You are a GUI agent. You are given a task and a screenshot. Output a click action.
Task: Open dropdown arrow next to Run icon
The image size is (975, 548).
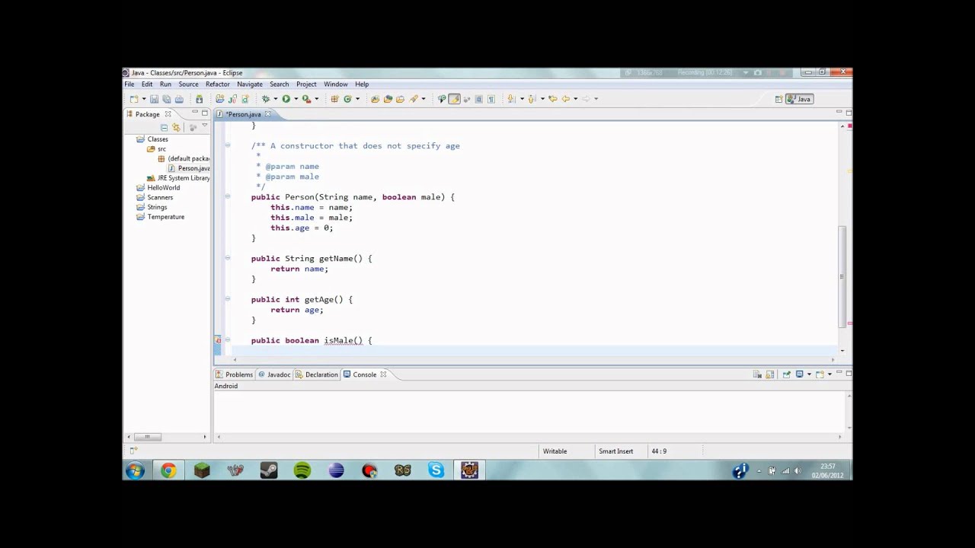coord(296,99)
